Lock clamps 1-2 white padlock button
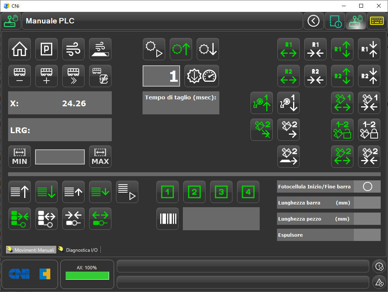 click(369, 130)
